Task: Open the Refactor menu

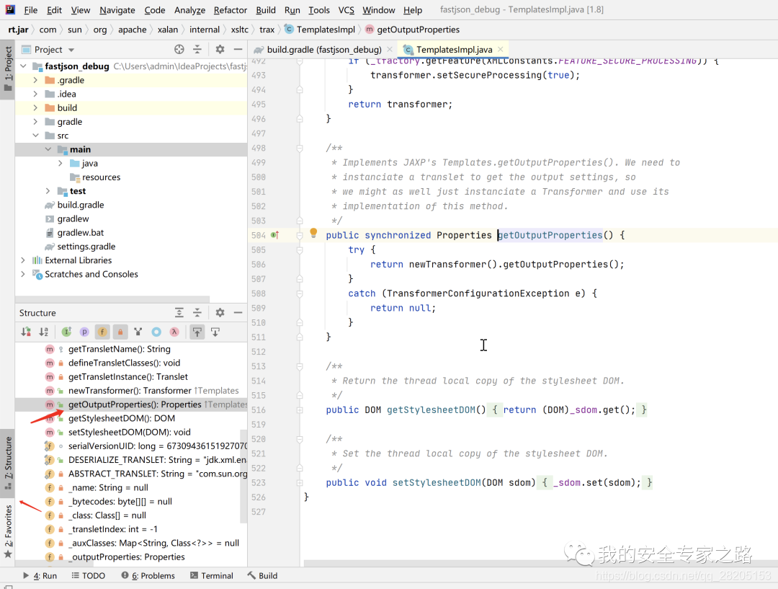Action: point(231,10)
